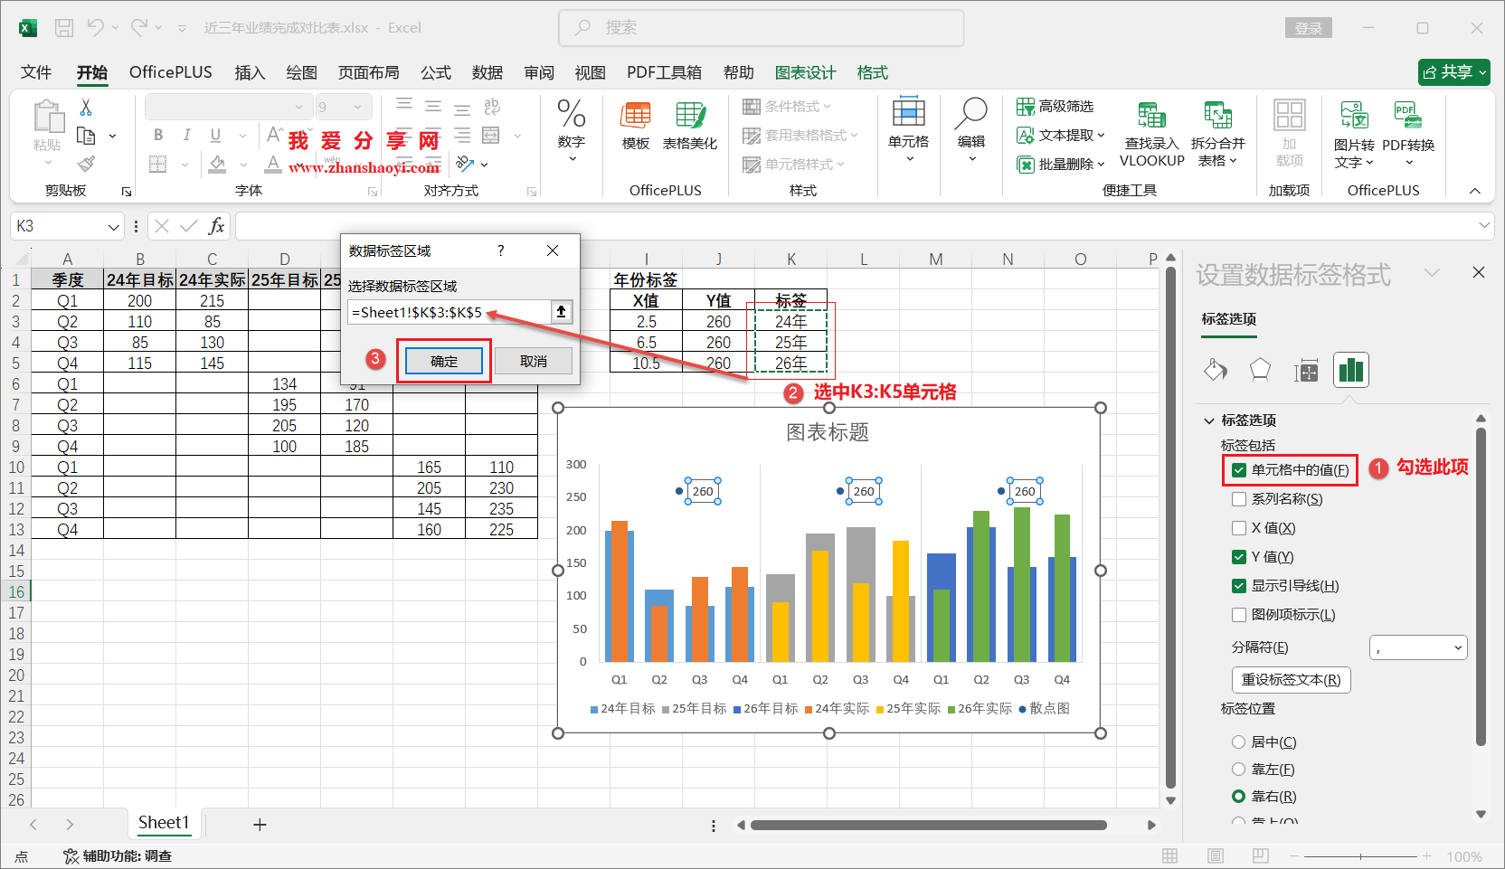The image size is (1505, 869).
Task: Click the 表格美化 icon
Action: [x=690, y=116]
